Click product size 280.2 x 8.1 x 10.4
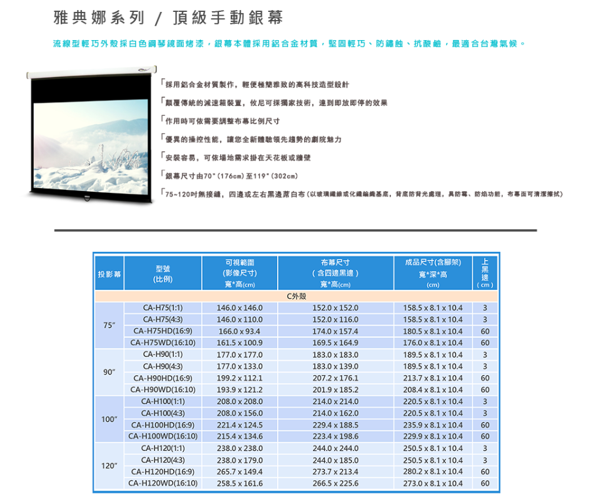 coord(433,472)
